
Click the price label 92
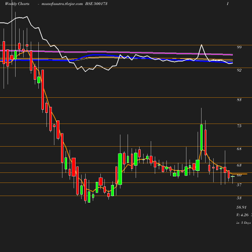click(x=239, y=70)
